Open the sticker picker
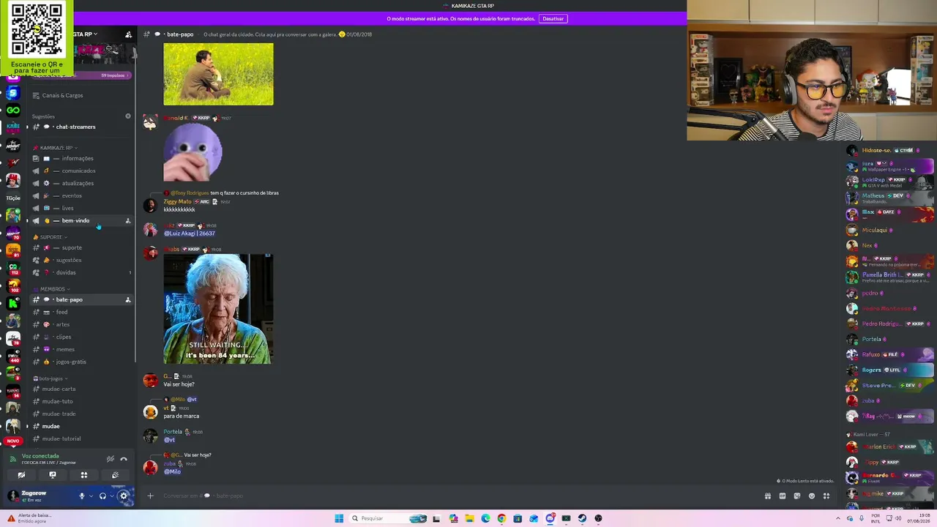 coord(797,496)
